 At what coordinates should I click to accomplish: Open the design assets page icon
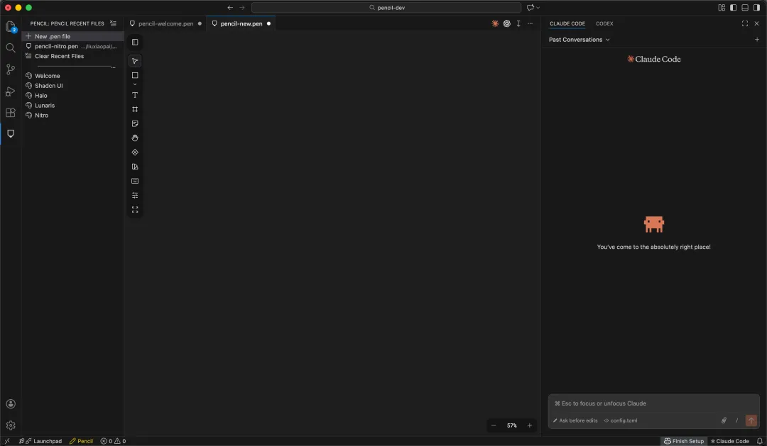click(x=135, y=167)
